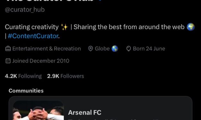Image resolution: width=201 pixels, height=120 pixels.
Task: Open the 4.2K Following list
Action: (x=23, y=76)
